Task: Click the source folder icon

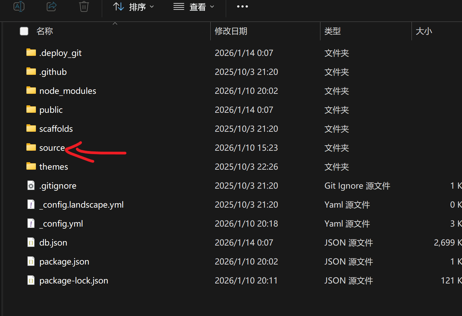Action: tap(31, 147)
